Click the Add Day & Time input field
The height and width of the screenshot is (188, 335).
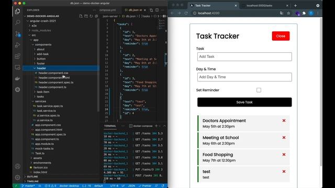click(244, 77)
